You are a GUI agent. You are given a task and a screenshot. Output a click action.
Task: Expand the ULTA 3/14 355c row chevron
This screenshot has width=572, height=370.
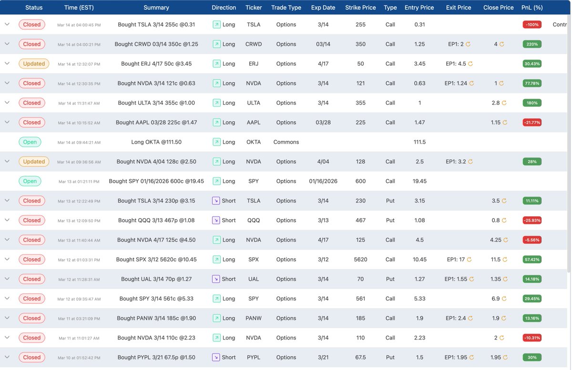7,102
